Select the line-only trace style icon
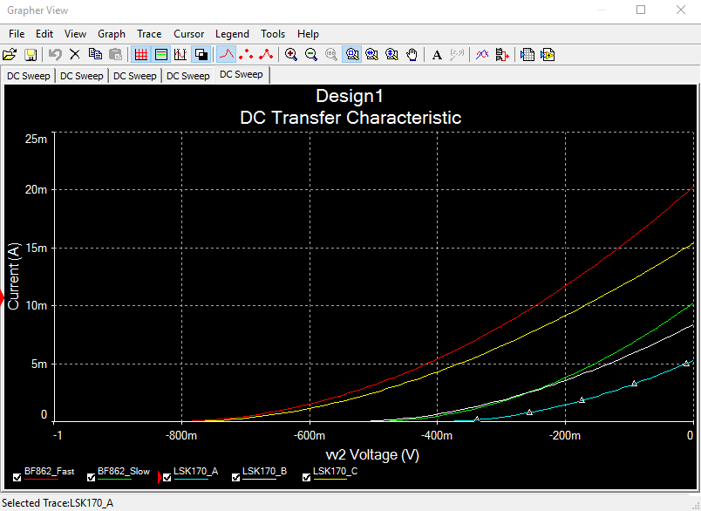Screen dimensions: 701x511 pyautogui.click(x=227, y=55)
